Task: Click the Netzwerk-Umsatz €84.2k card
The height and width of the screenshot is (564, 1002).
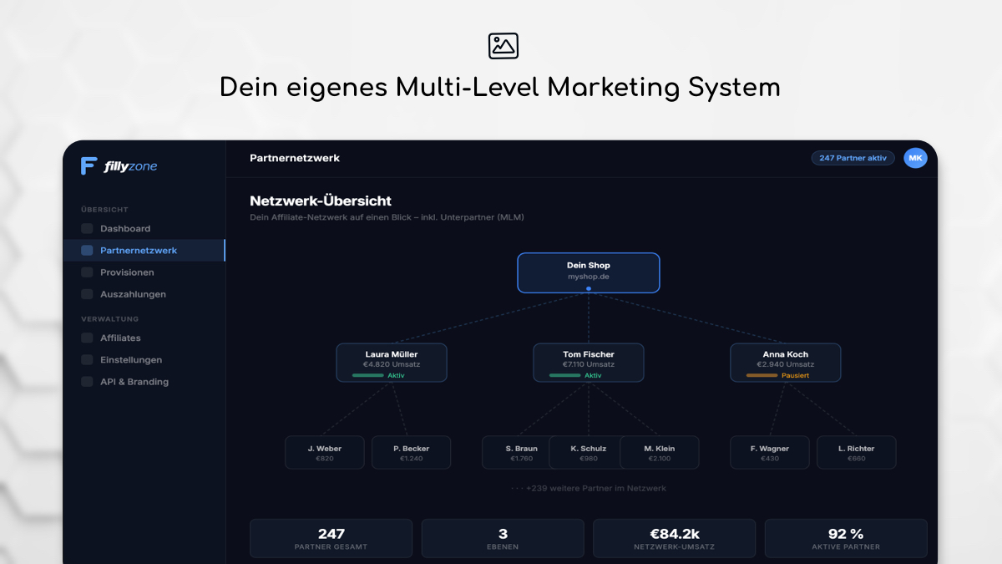Action: [674, 538]
